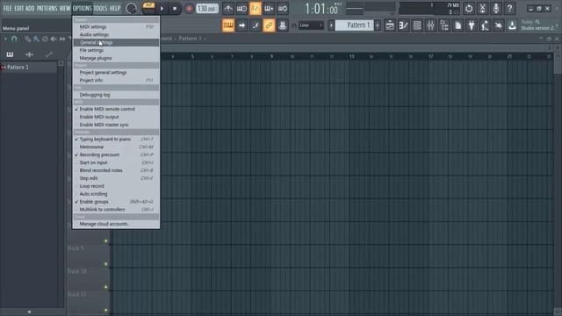
Task: Check Enable MIDI output option
Action: (116, 117)
